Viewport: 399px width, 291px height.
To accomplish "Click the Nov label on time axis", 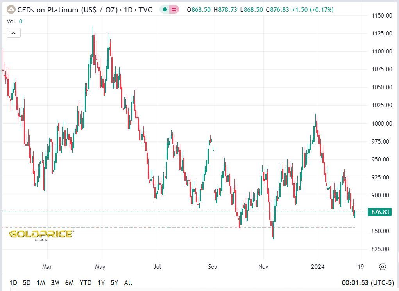I will pyautogui.click(x=263, y=267).
